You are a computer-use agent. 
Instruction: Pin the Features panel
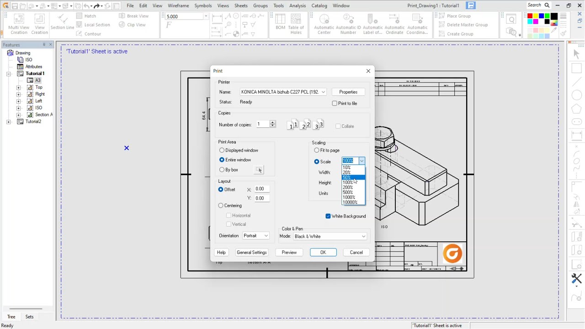pyautogui.click(x=44, y=45)
